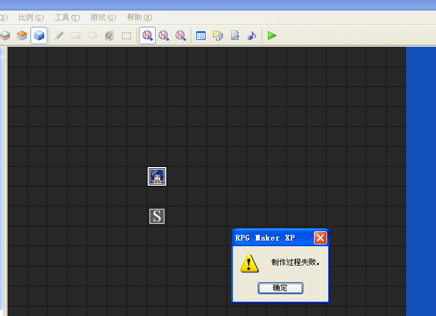Start game playtest with green arrow

[272, 36]
